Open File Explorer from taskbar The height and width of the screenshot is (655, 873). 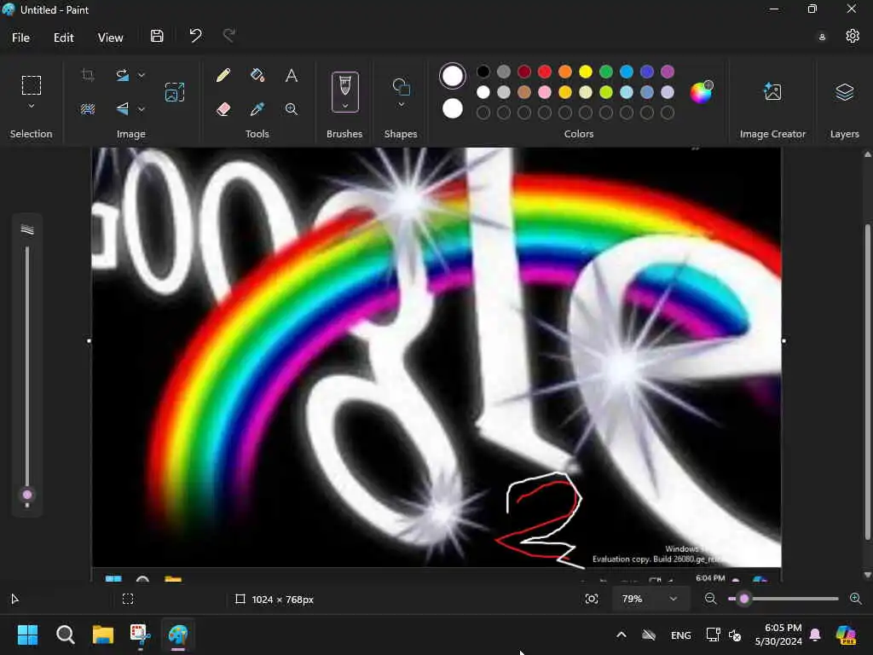[x=103, y=635]
